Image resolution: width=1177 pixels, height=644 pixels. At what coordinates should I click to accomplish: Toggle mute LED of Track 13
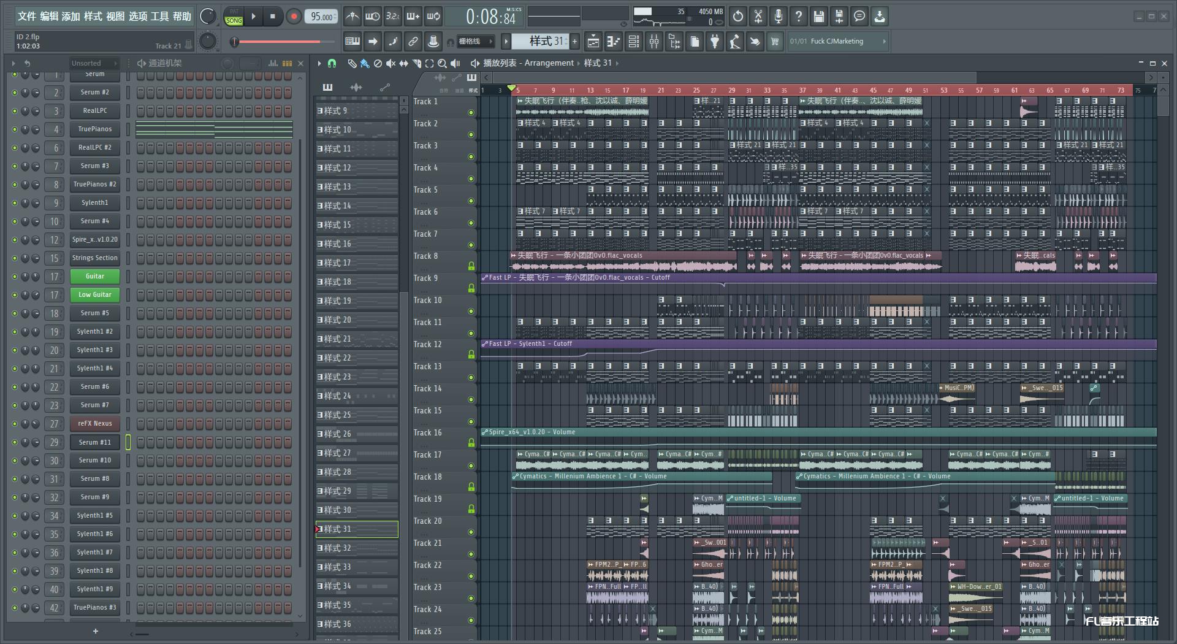click(x=471, y=377)
